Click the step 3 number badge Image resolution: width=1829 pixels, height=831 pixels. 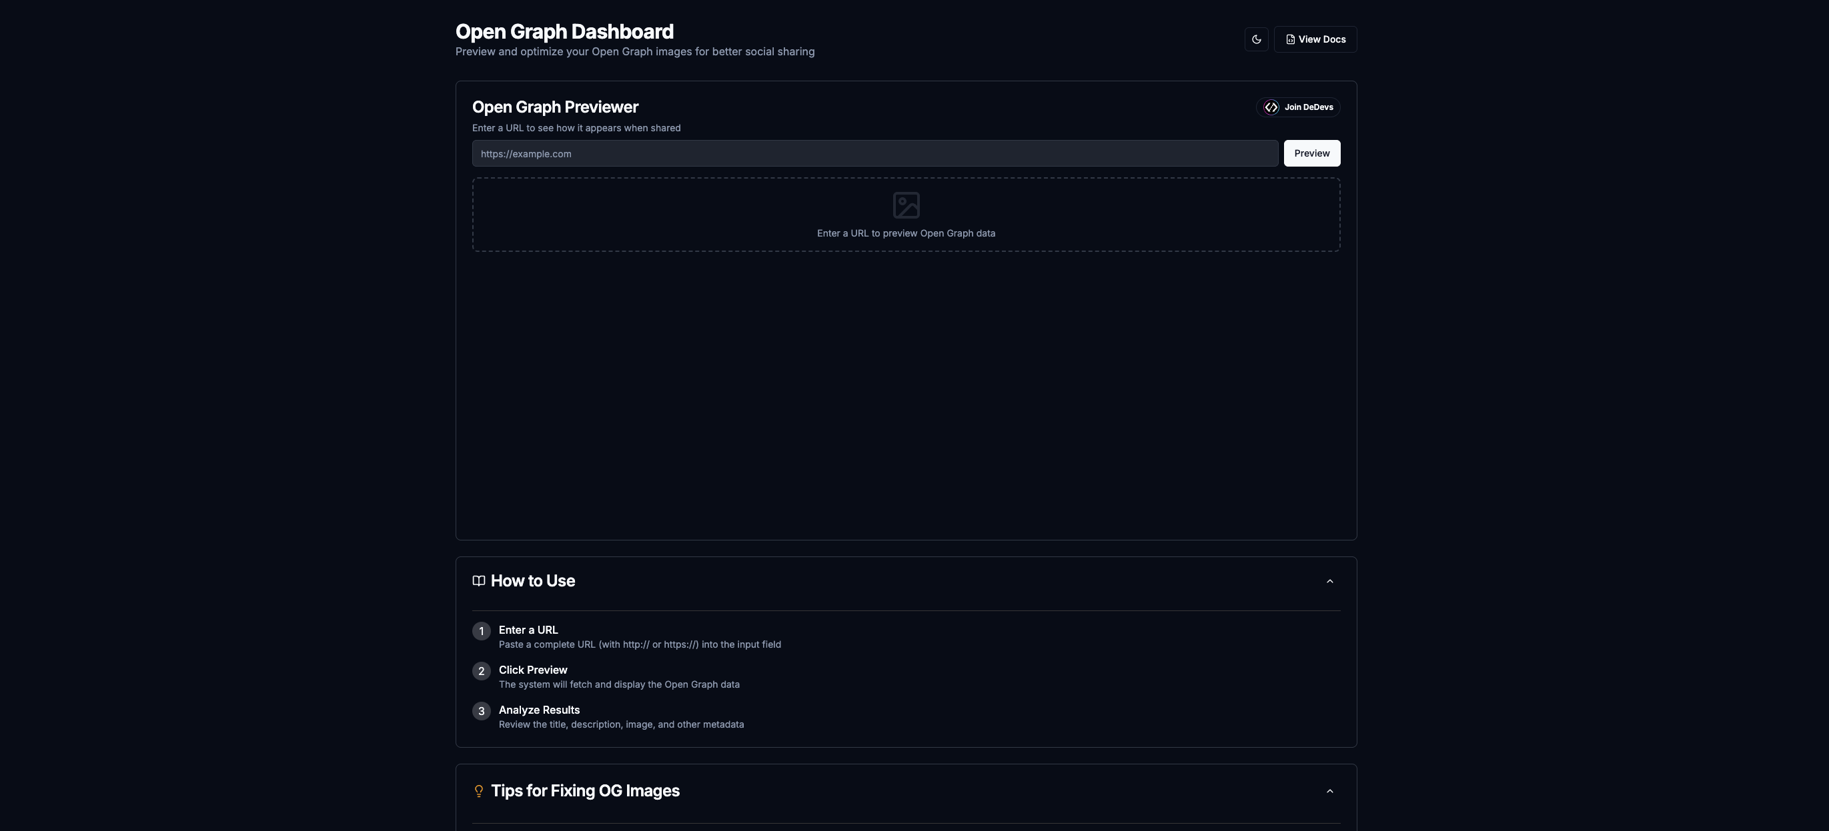pyautogui.click(x=482, y=711)
